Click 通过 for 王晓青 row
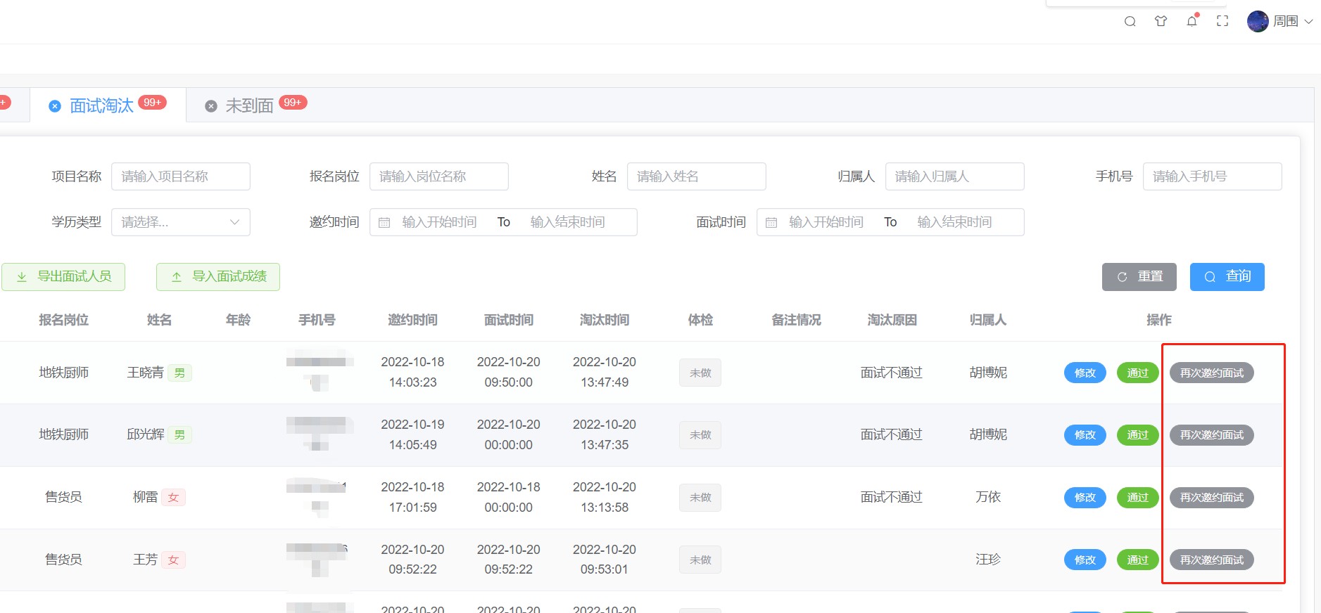 pyautogui.click(x=1138, y=373)
